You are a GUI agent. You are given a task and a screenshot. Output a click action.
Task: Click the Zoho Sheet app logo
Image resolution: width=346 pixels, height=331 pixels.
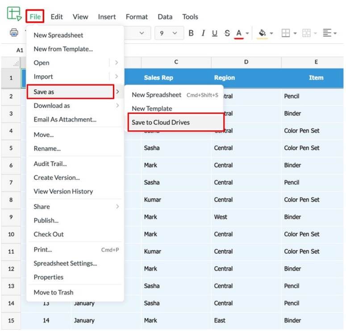tap(14, 14)
